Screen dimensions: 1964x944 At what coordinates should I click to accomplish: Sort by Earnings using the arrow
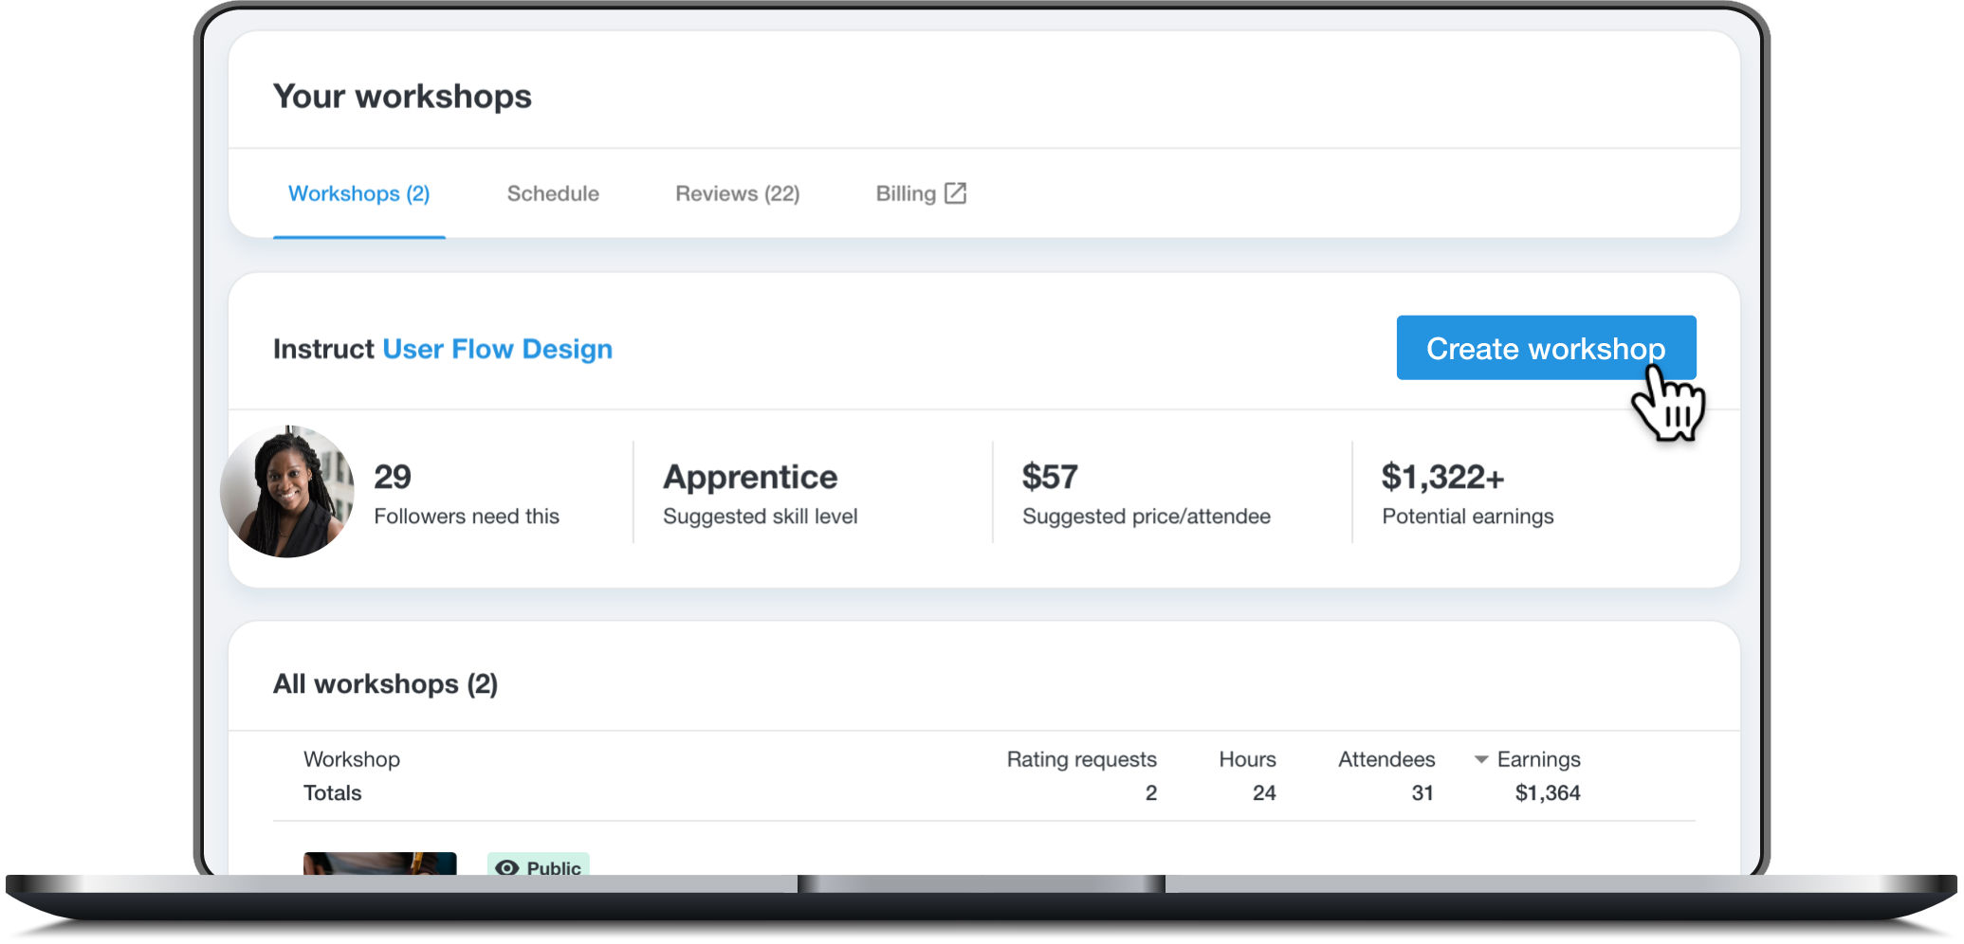(x=1480, y=759)
